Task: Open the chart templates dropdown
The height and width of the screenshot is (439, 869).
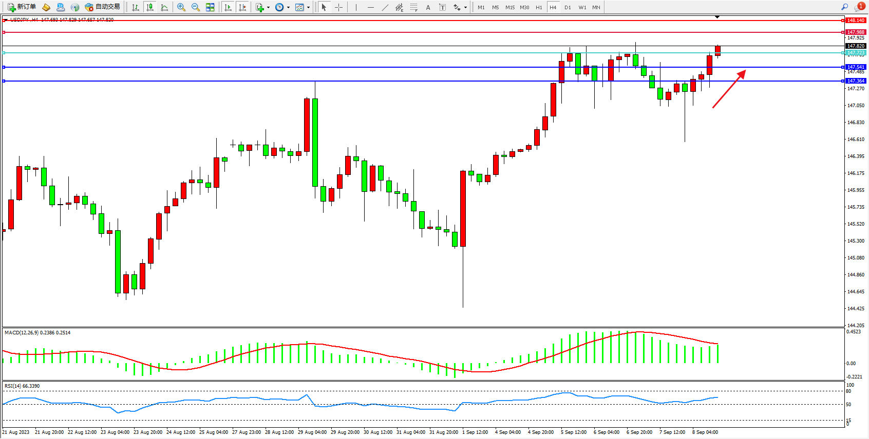Action: (x=308, y=7)
